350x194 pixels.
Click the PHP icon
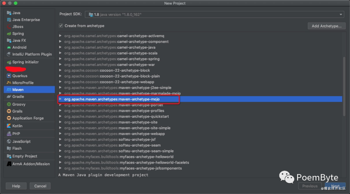(9, 134)
